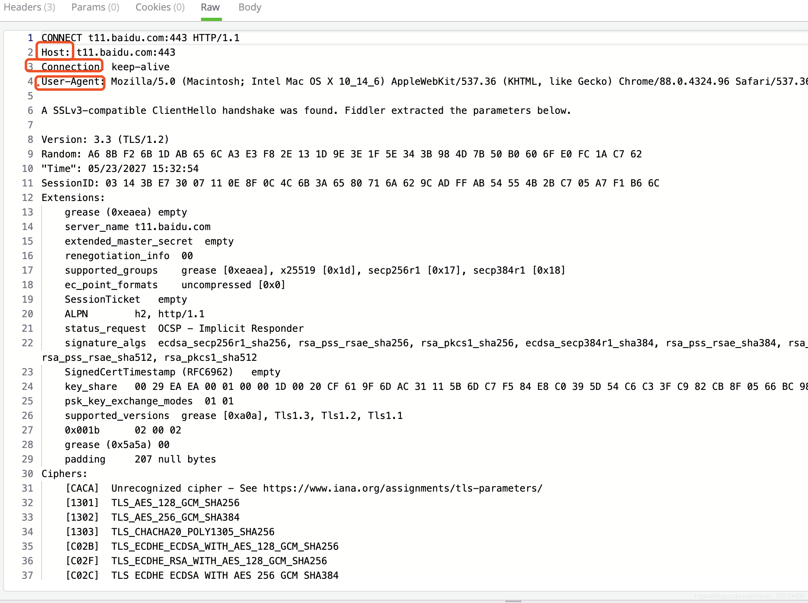This screenshot has height=603, width=808.
Task: Select the Host header value t11.baidu.com:443
Action: 126,52
